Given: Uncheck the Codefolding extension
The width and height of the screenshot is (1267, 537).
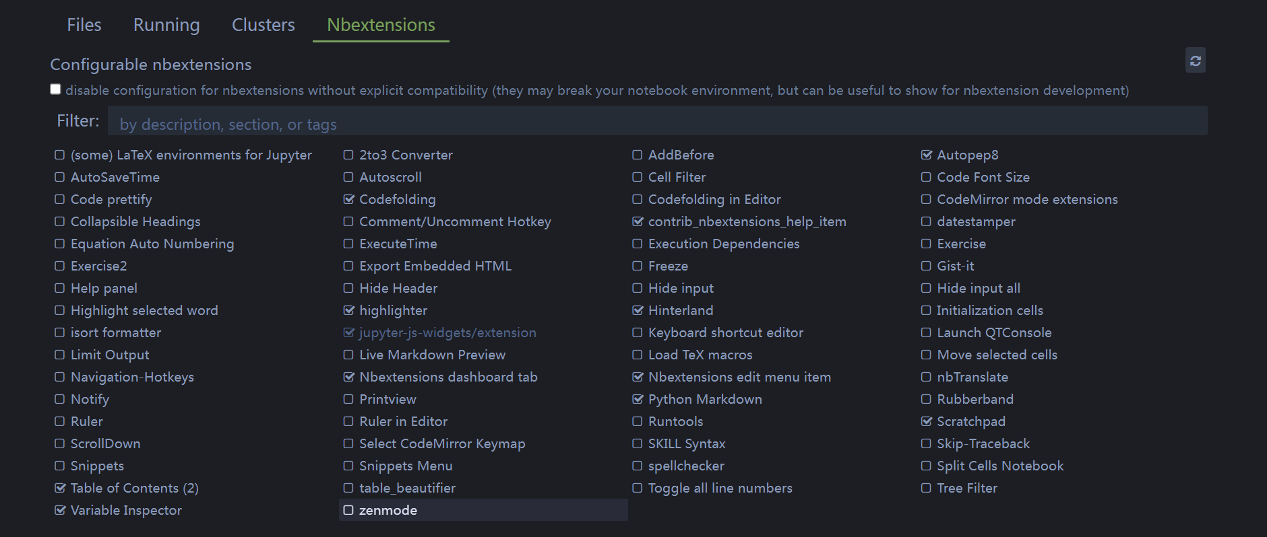Looking at the screenshot, I should tap(348, 200).
